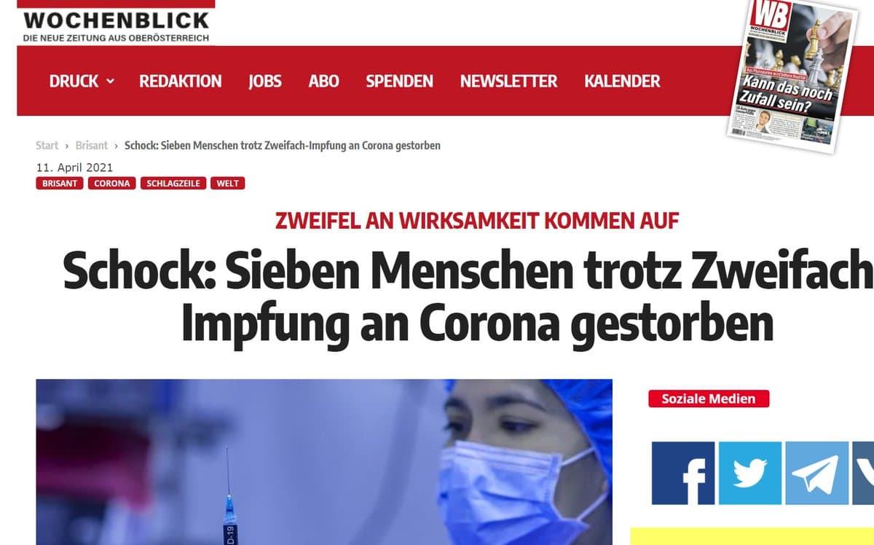Select the CORONA category tag
874x545 pixels.
coord(112,183)
